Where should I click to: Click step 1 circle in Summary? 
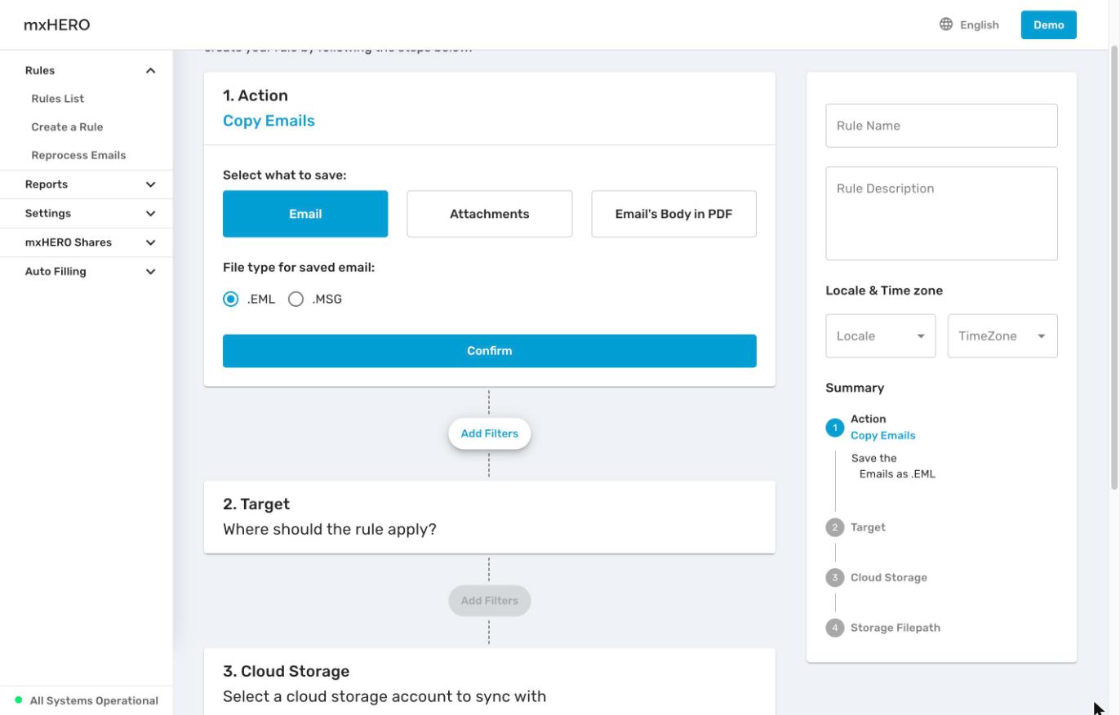(834, 428)
